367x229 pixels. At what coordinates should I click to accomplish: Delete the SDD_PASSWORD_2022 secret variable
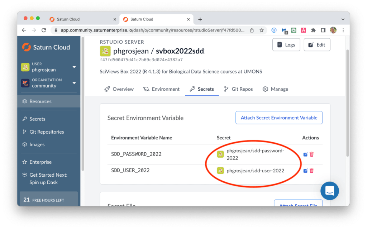click(311, 154)
